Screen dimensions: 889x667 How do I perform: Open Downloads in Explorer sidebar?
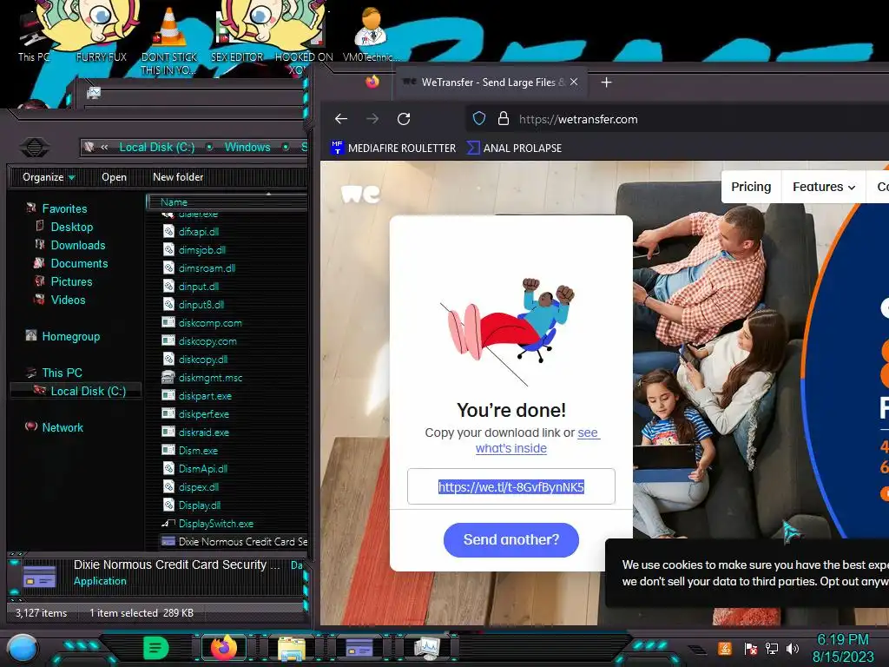[x=77, y=245]
